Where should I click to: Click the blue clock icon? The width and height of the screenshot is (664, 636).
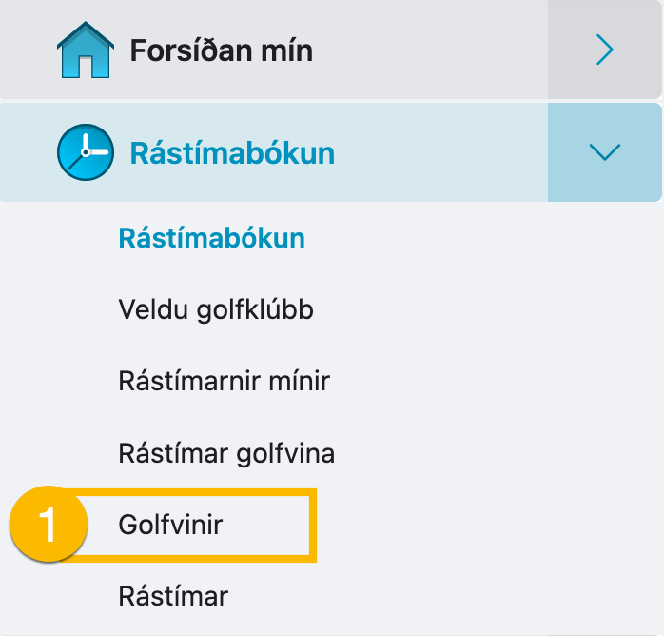click(x=84, y=152)
